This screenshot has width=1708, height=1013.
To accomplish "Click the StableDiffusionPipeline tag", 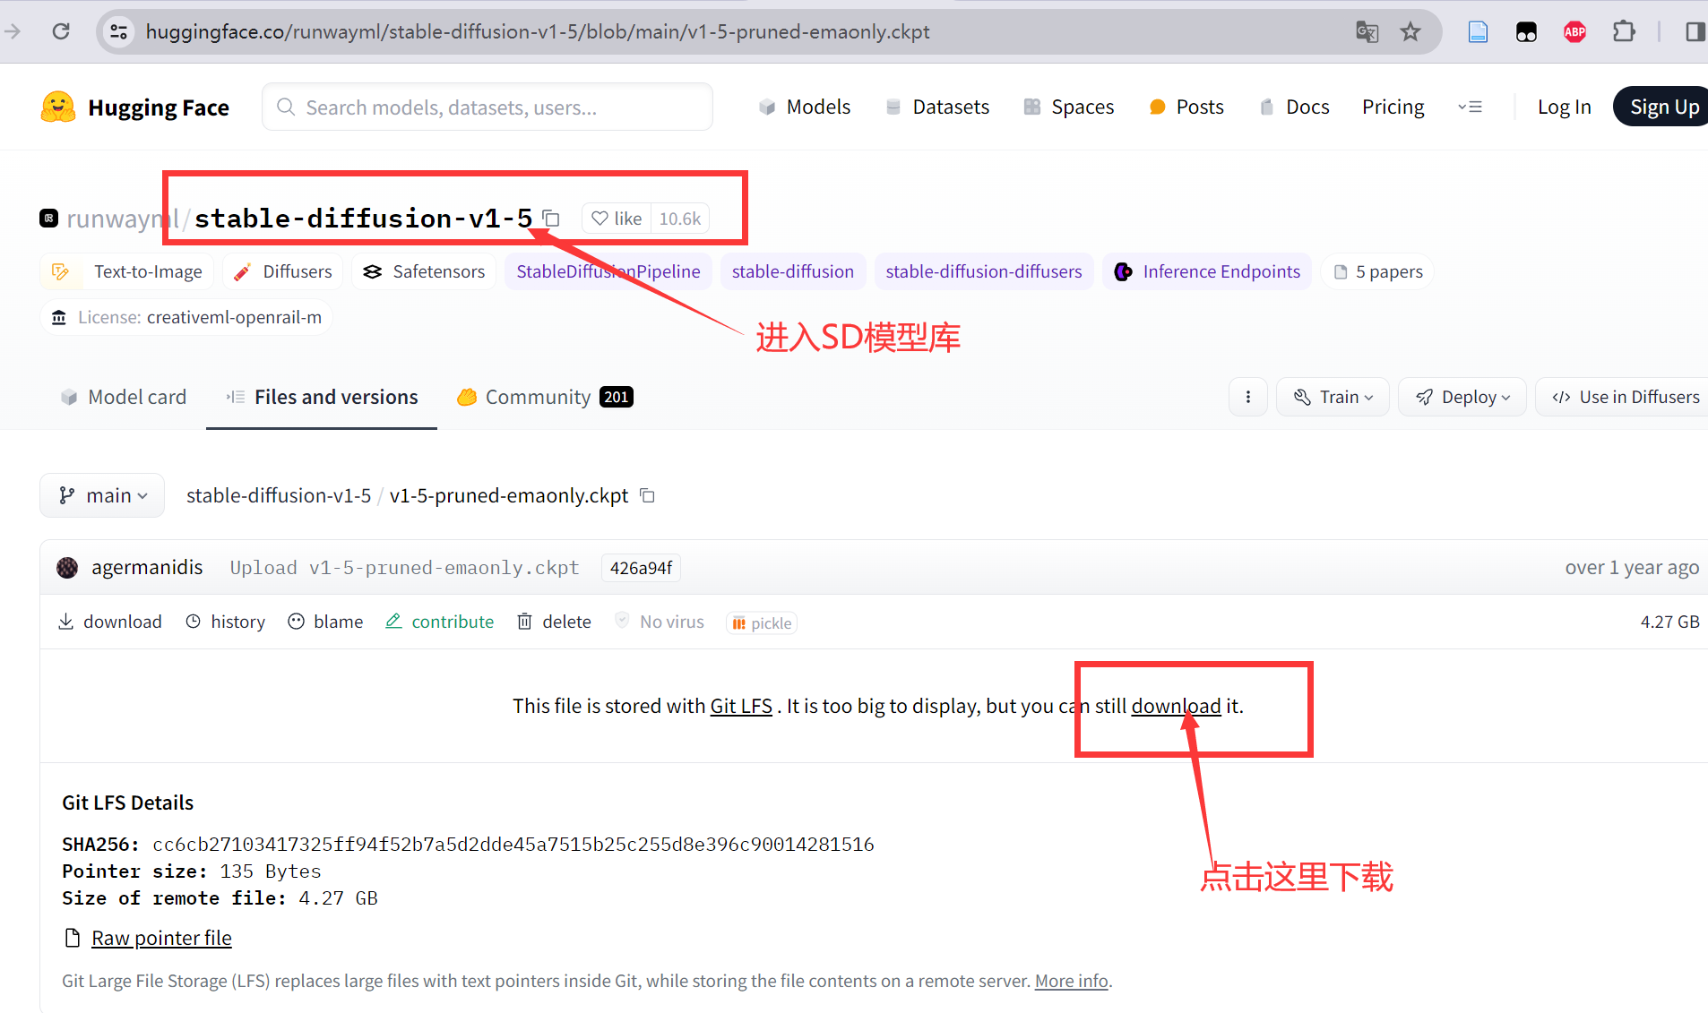I will (x=608, y=271).
